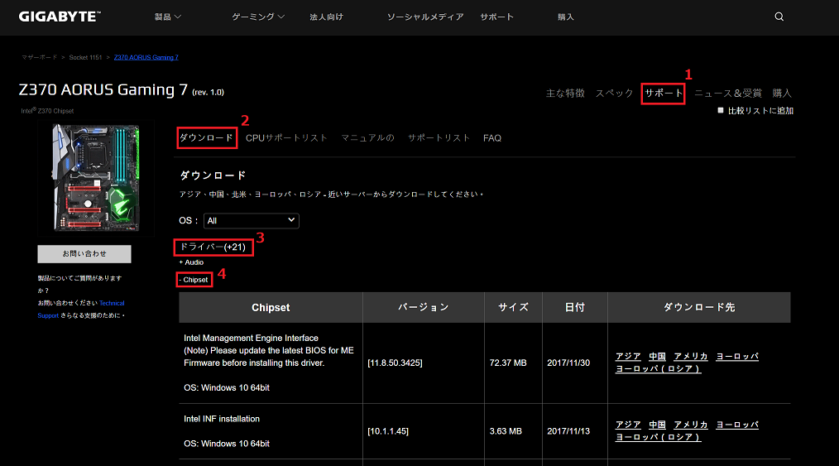This screenshot has height=466, width=839.
Task: Open the サポート product tab
Action: [x=664, y=94]
